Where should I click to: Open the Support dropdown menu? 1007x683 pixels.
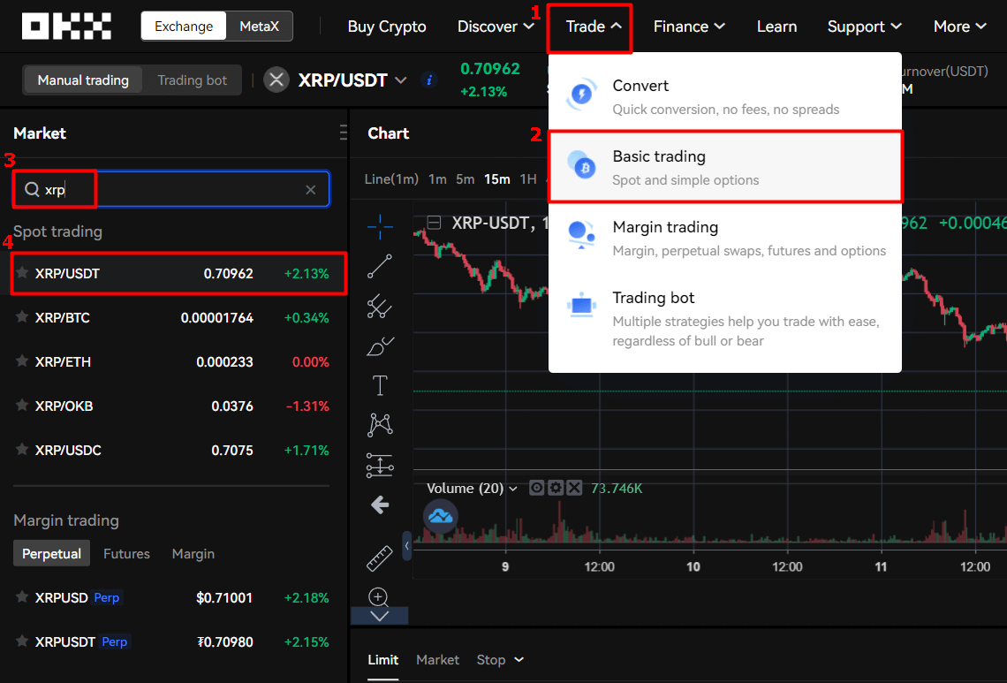point(865,27)
